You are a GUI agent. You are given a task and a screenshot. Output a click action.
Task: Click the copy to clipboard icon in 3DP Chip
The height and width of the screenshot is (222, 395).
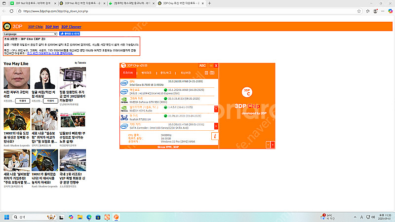point(206,73)
